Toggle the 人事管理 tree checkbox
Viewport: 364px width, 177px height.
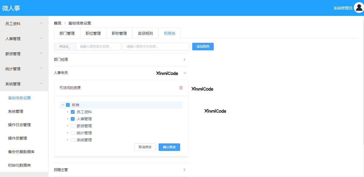pos(73,119)
